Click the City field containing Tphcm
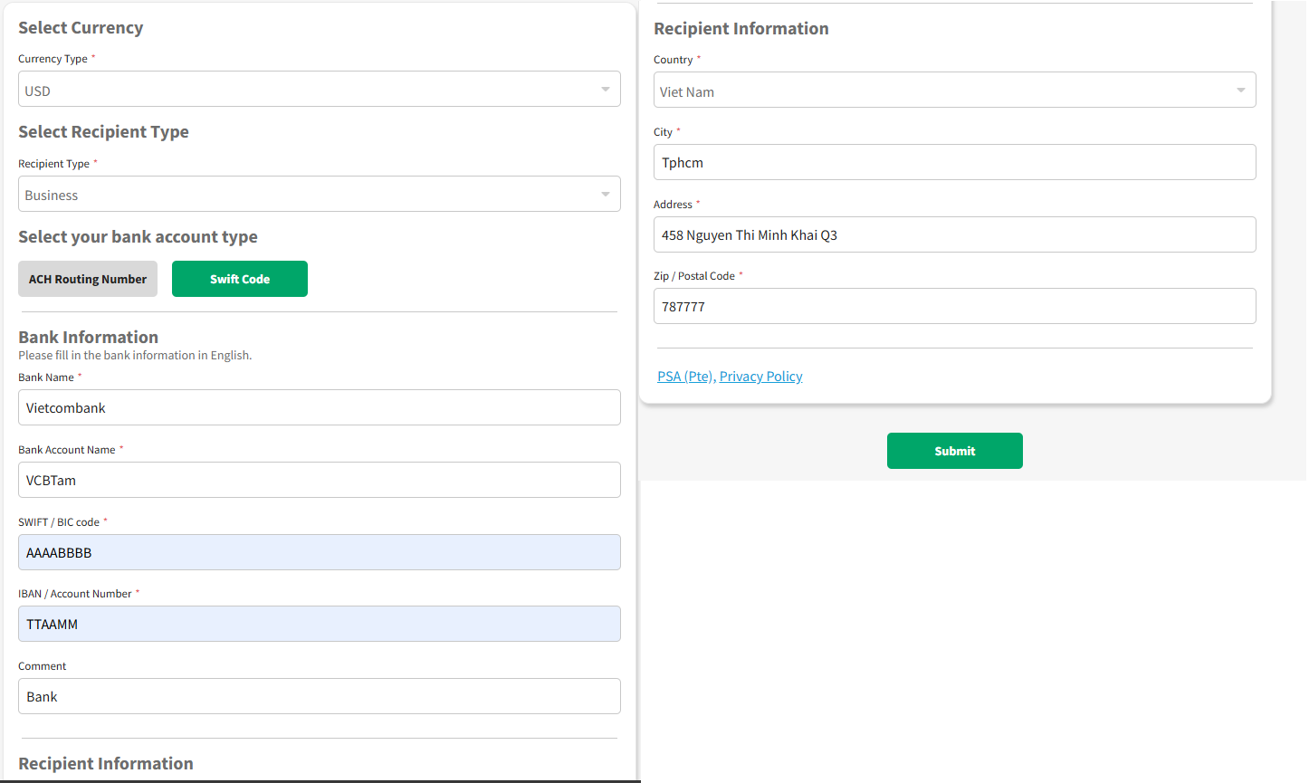Viewport: 1309px width, 783px height. [954, 163]
